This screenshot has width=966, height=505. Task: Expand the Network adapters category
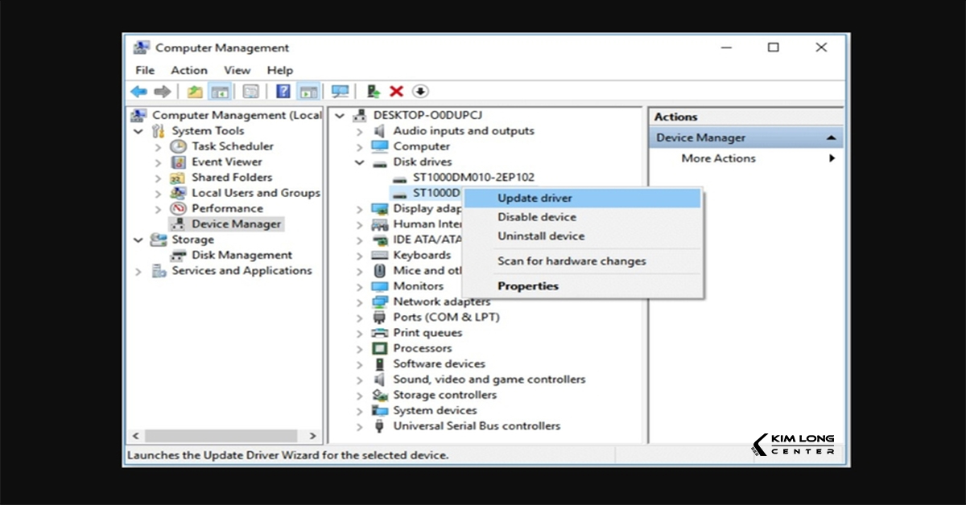360,302
